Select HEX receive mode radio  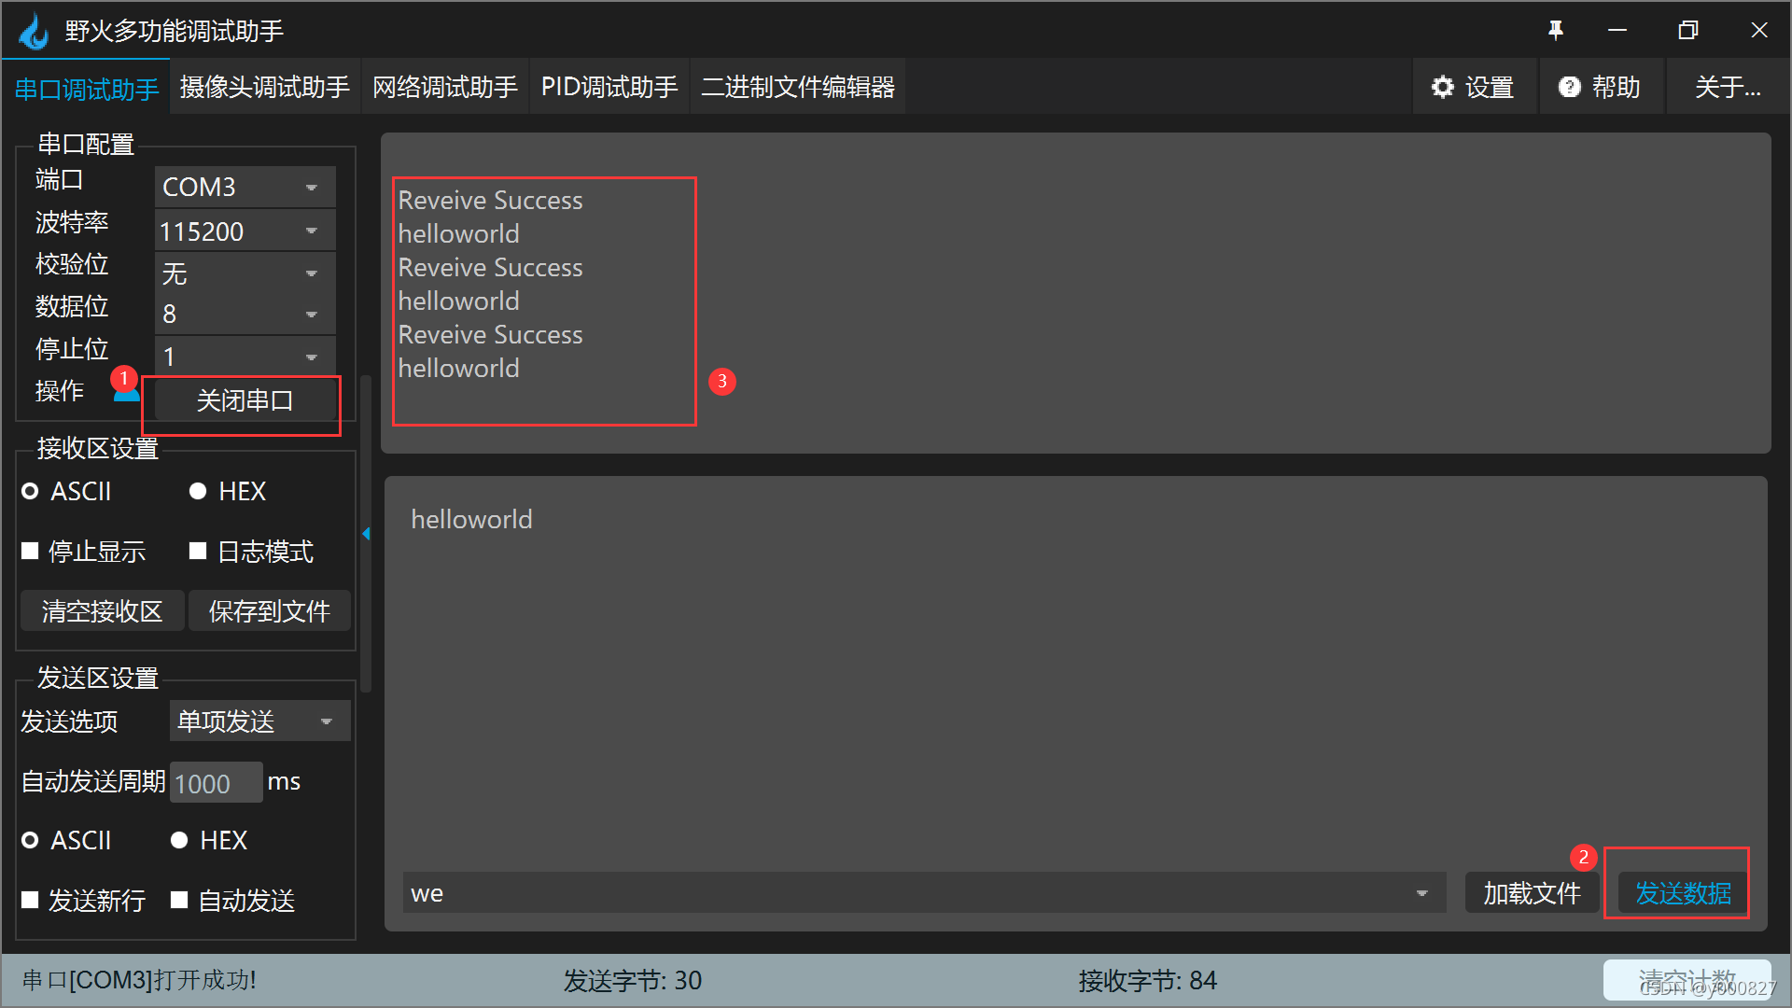pos(197,491)
